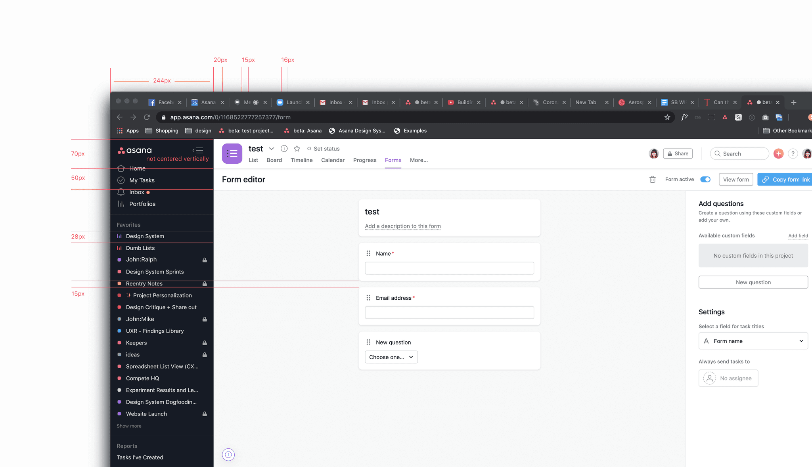Click the bottom-left circular info icon
The image size is (812, 467).
228,454
